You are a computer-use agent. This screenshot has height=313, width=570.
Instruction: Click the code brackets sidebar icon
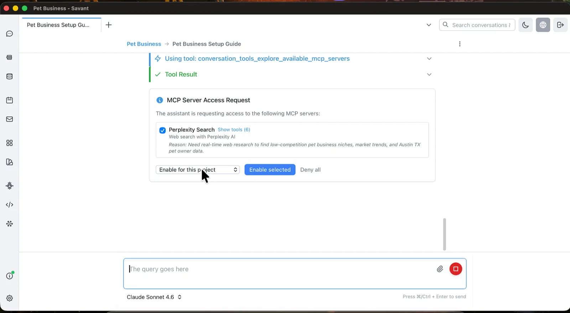click(x=10, y=205)
